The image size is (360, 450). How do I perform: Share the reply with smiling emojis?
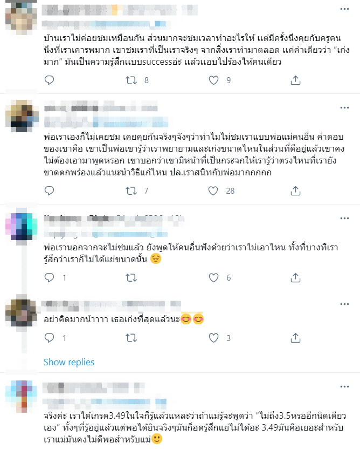295,338
